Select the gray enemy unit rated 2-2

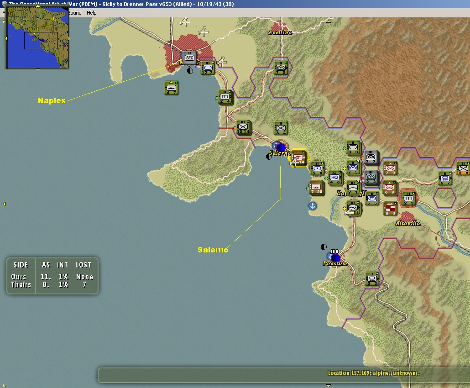pyautogui.click(x=371, y=178)
